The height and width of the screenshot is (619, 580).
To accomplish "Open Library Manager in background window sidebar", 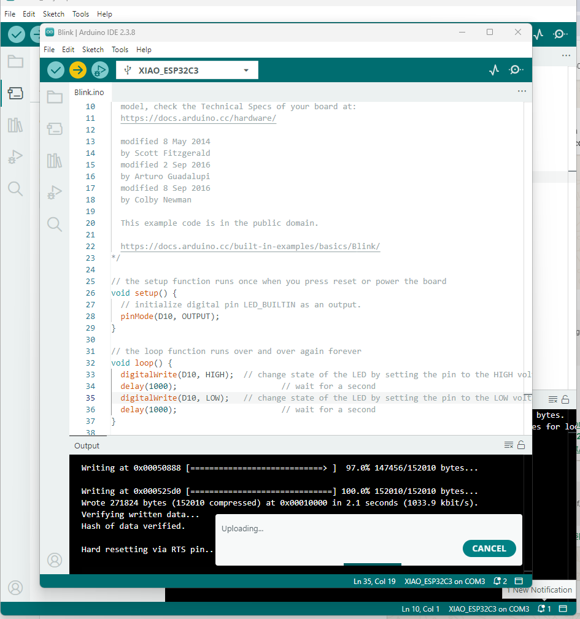I will (x=15, y=125).
